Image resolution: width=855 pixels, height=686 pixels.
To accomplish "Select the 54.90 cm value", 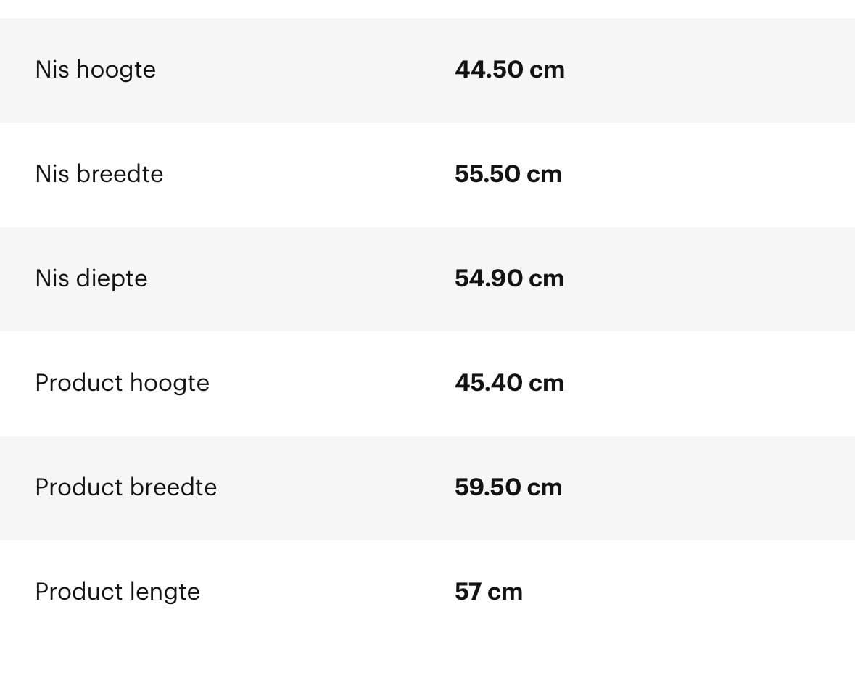I will click(x=509, y=278).
